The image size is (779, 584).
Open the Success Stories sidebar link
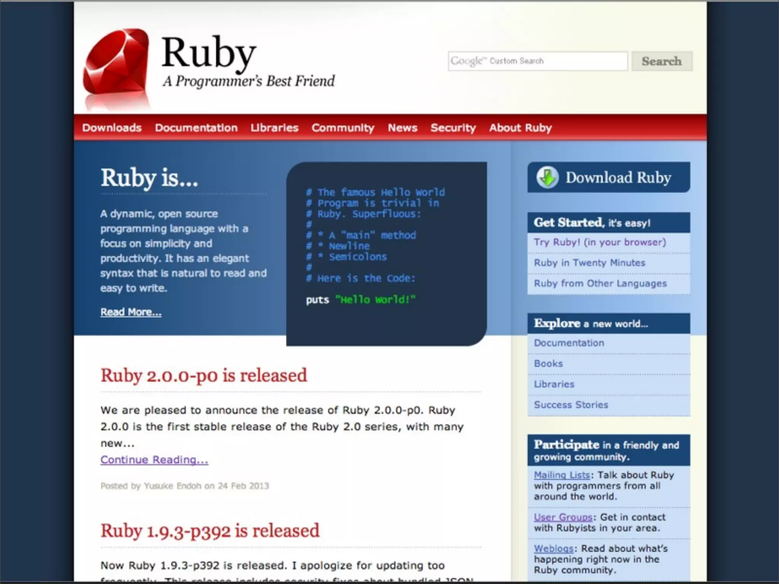[571, 405]
